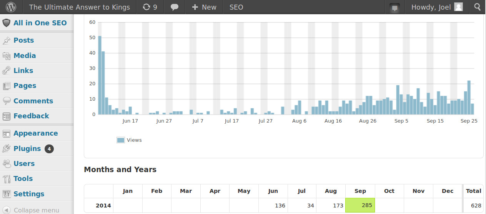486x214 pixels.
Task: Click the Posts pushpin icon
Action: (6, 40)
